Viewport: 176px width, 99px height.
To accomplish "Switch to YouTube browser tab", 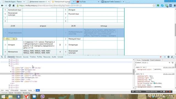I will pyautogui.click(x=87, y=2).
